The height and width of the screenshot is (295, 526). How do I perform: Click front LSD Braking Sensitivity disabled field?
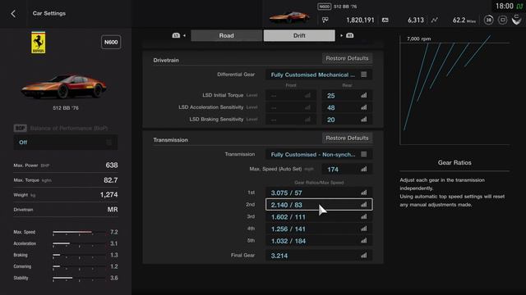coord(291,120)
